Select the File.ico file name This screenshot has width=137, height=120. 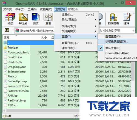(12, 76)
